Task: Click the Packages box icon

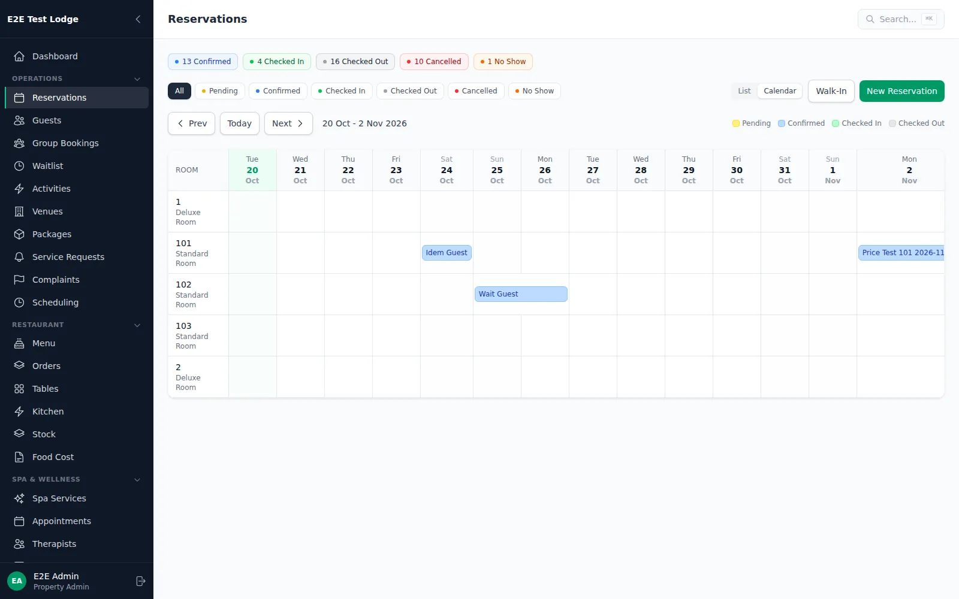Action: point(19,234)
